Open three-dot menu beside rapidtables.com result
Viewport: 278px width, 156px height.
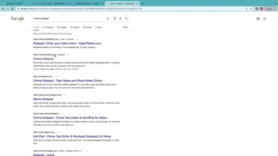[77, 39]
